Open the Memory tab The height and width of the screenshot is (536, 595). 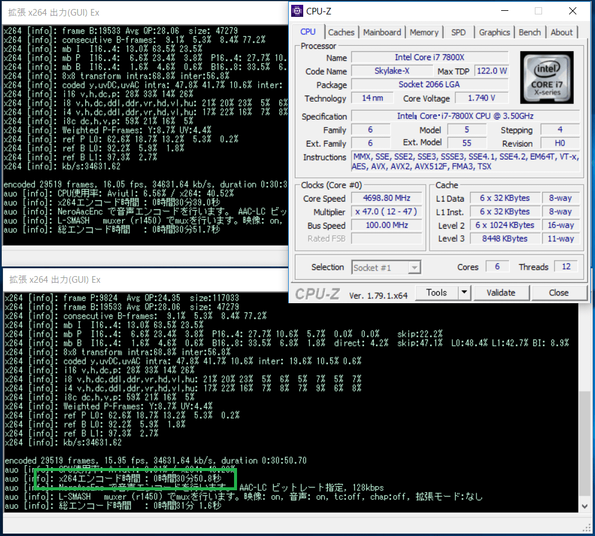point(424,32)
